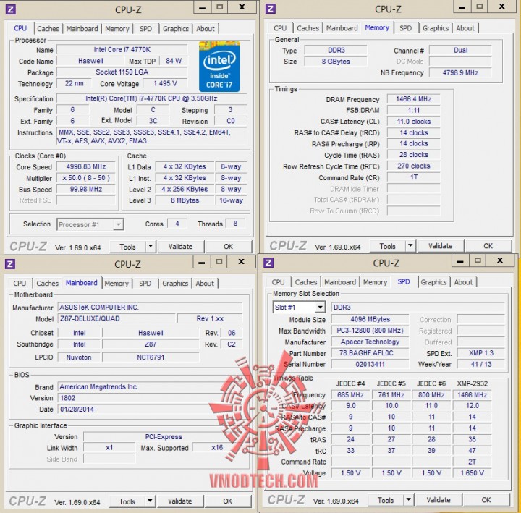Switch to SPD tab in the Memory window
521x513 pixels.
tap(405, 28)
